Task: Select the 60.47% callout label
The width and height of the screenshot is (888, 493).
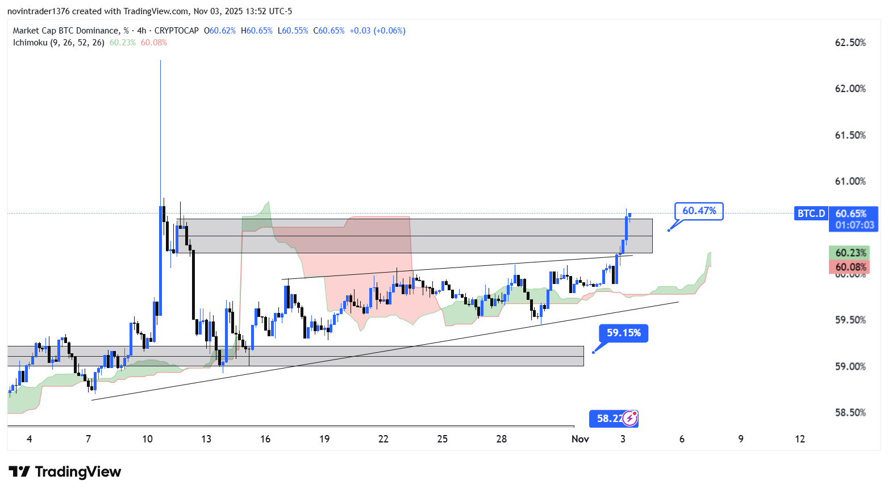Action: coord(699,211)
